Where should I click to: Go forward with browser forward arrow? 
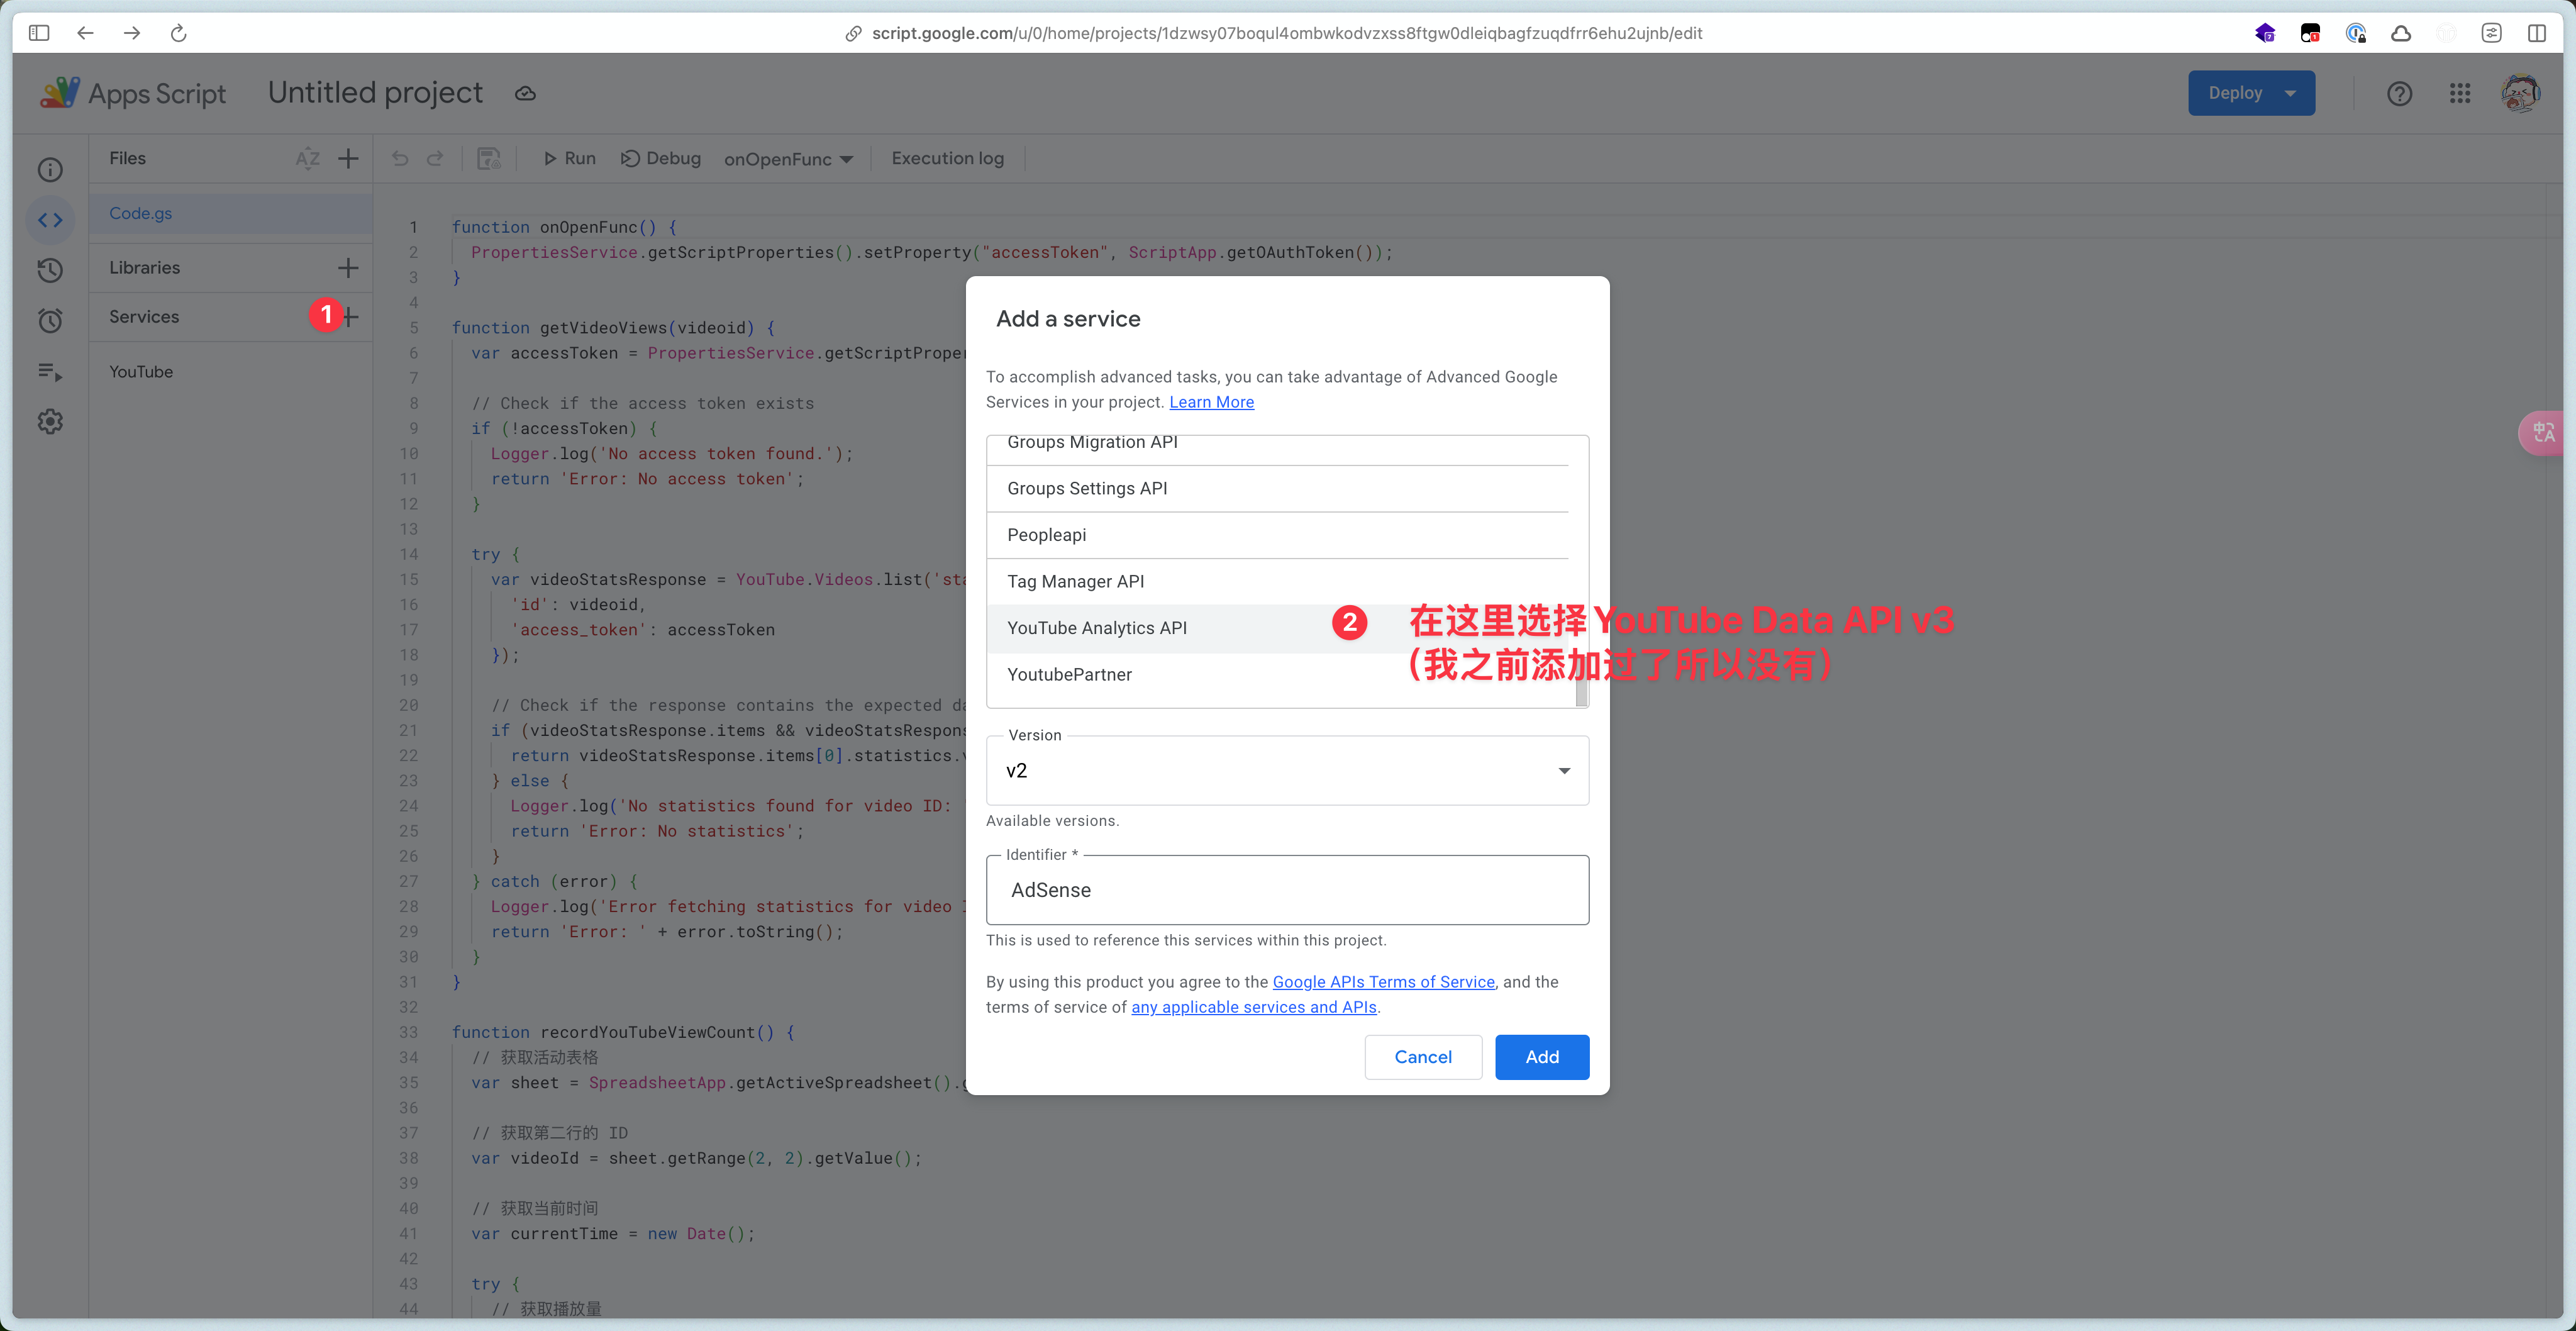pos(132,33)
